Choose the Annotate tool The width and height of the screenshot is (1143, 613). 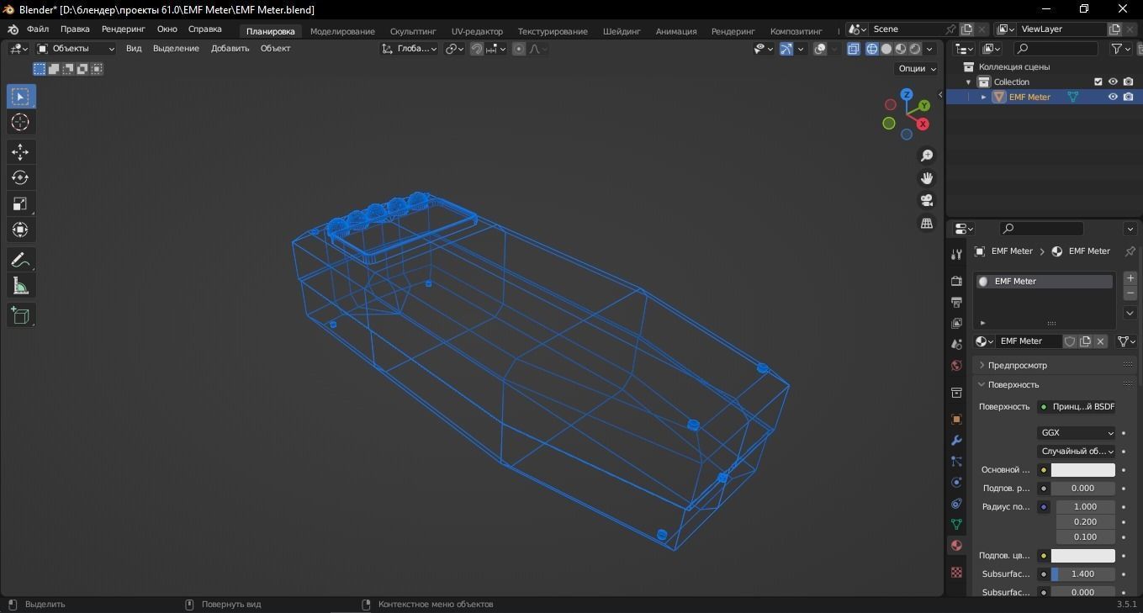[x=21, y=260]
